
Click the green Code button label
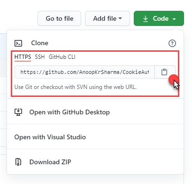(161, 18)
